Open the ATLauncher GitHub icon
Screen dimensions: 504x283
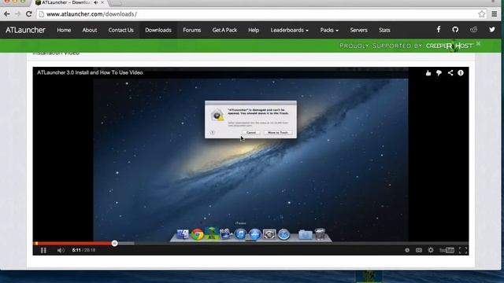point(455,30)
